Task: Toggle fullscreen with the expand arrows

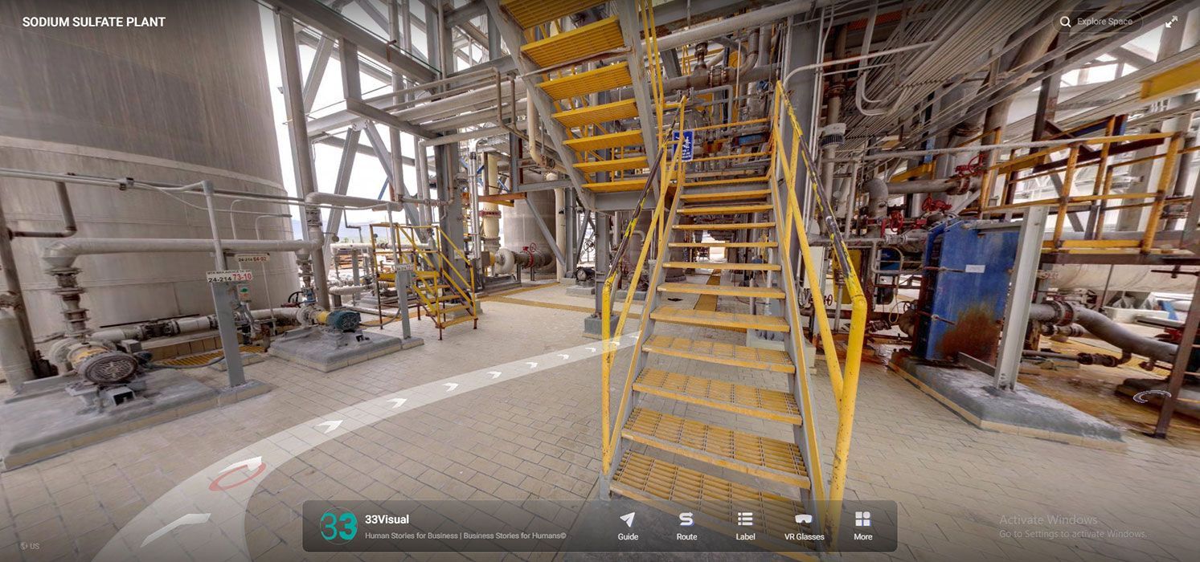Action: click(1172, 22)
